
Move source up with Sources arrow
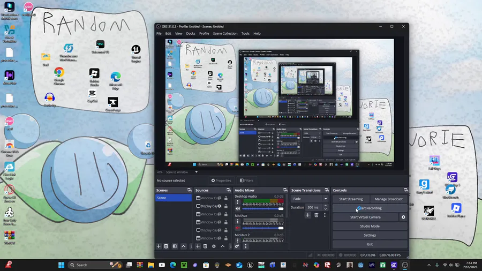tap(223, 246)
